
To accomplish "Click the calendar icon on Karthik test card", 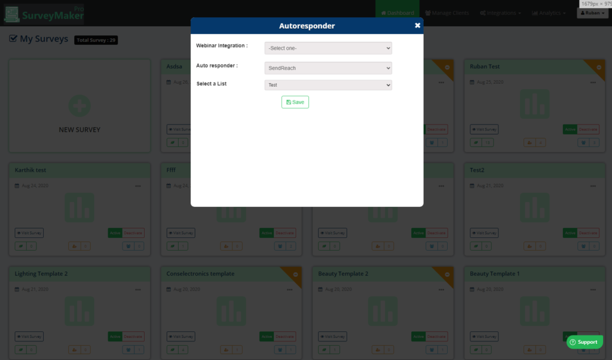I will click(x=17, y=186).
